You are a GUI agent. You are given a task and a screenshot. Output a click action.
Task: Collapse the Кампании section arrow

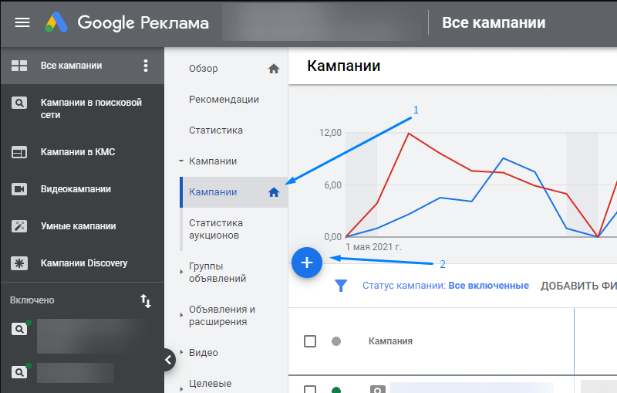pyautogui.click(x=181, y=161)
